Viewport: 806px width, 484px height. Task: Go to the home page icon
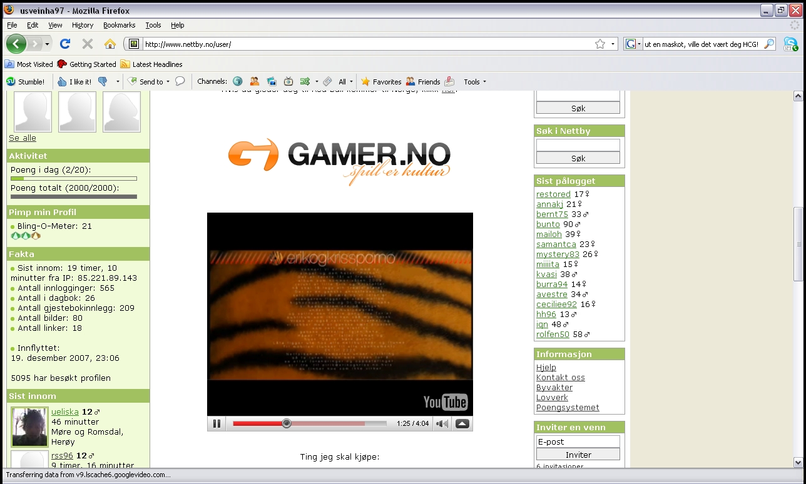(x=110, y=44)
